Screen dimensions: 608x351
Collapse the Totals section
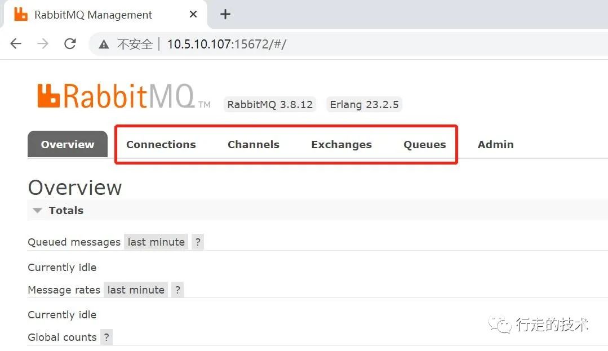[x=38, y=211]
